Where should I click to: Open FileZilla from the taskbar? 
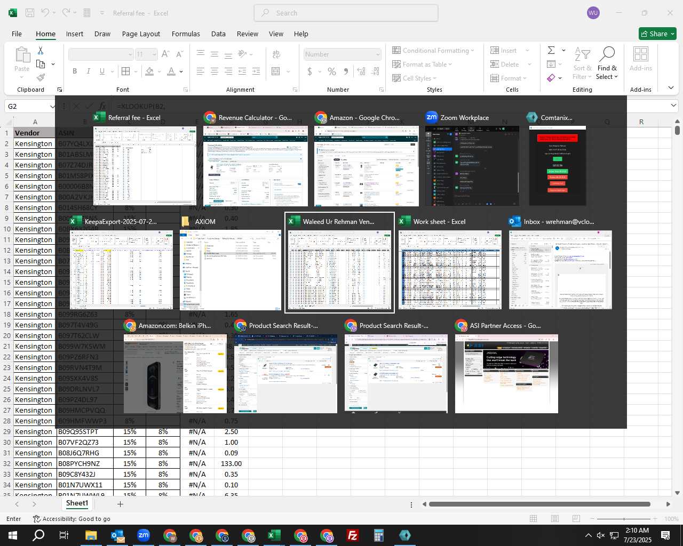click(352, 535)
